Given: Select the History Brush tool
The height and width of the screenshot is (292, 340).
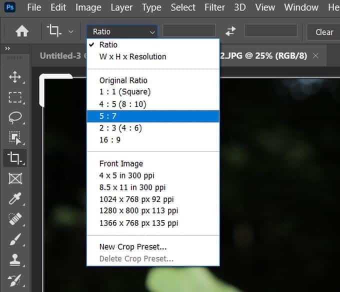Looking at the screenshot, I should 15,279.
